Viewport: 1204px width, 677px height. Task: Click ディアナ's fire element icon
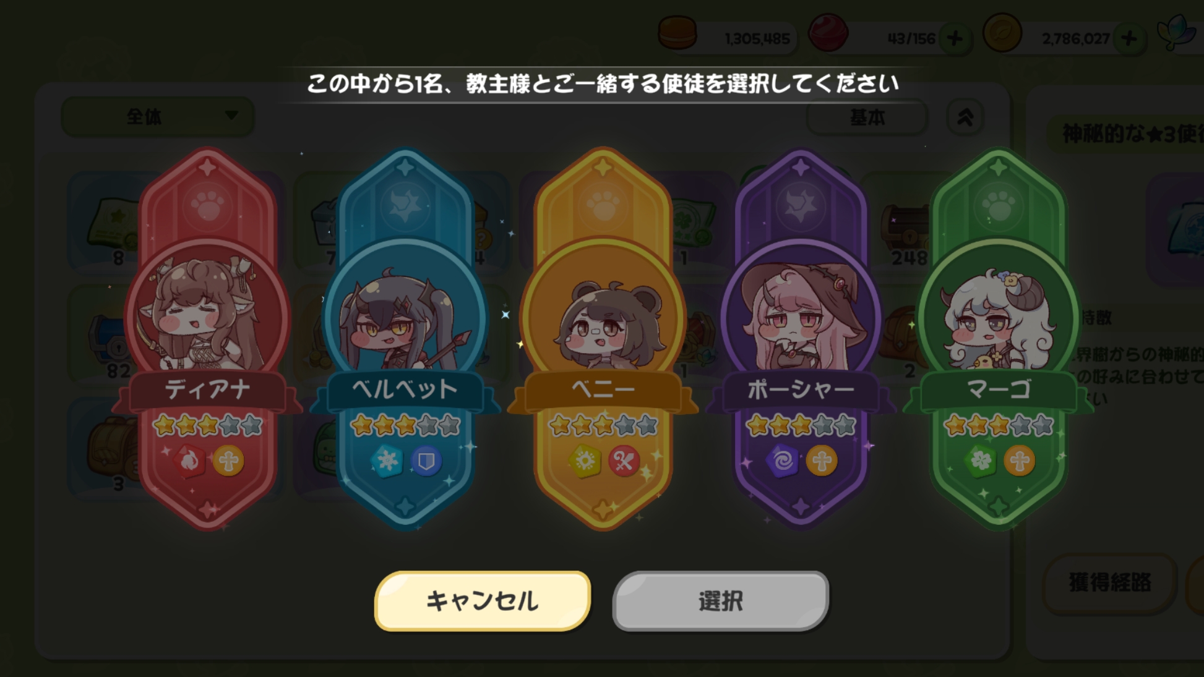point(189,461)
